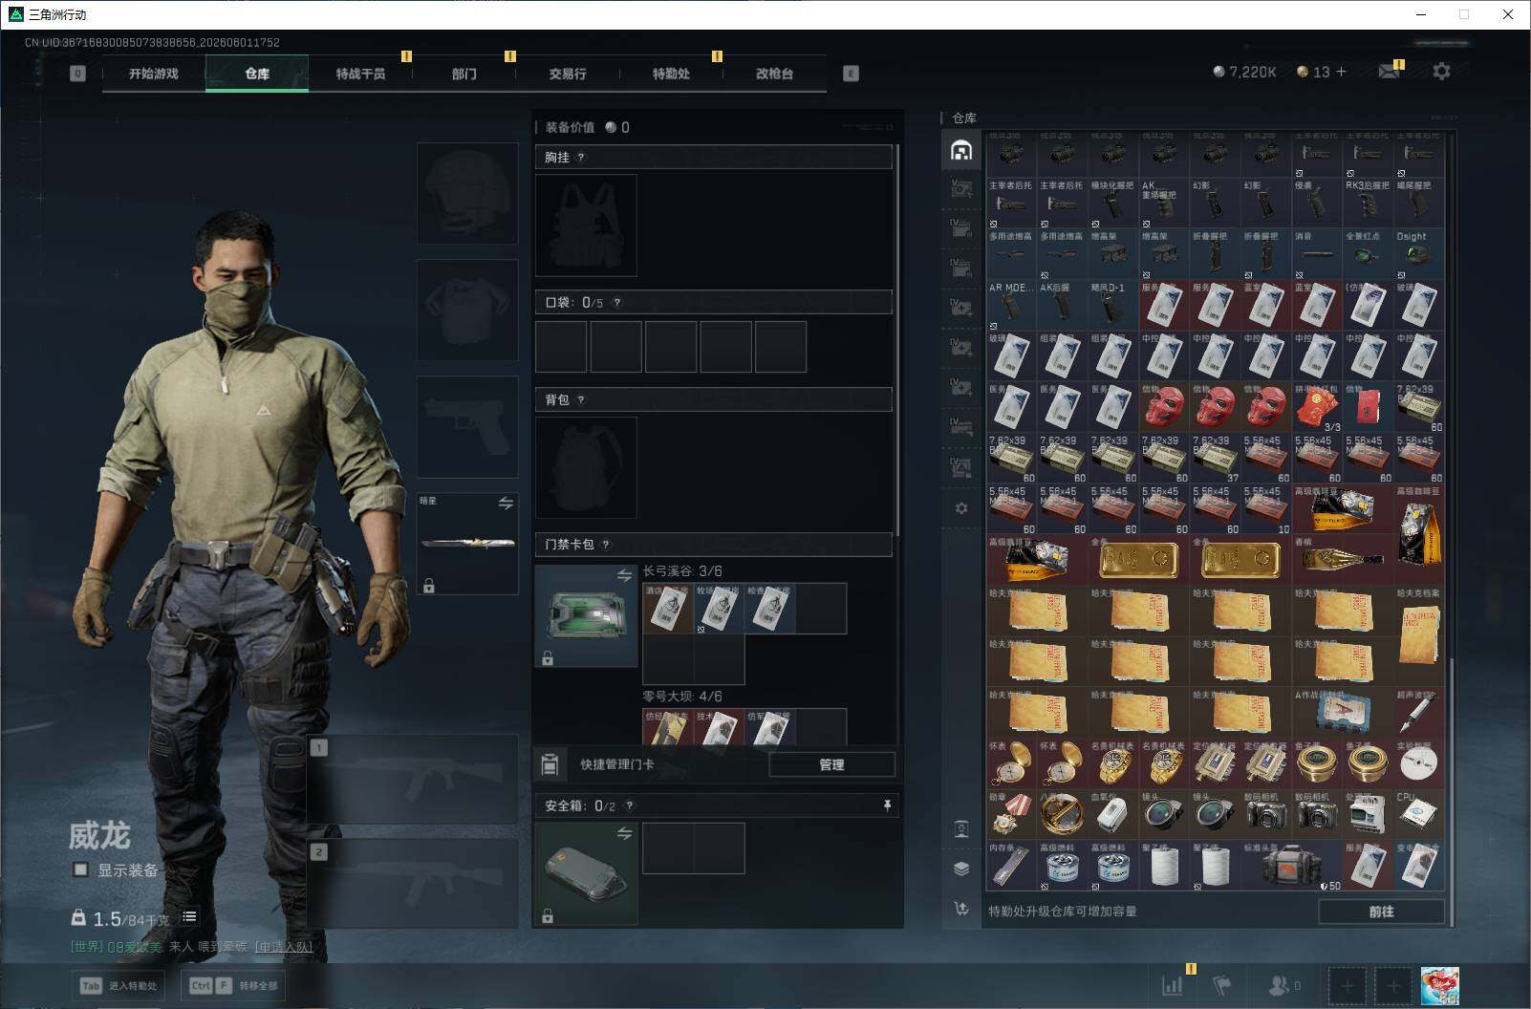The width and height of the screenshot is (1531, 1009).
Task: Click the 处理器 processor item
Action: [1368, 814]
